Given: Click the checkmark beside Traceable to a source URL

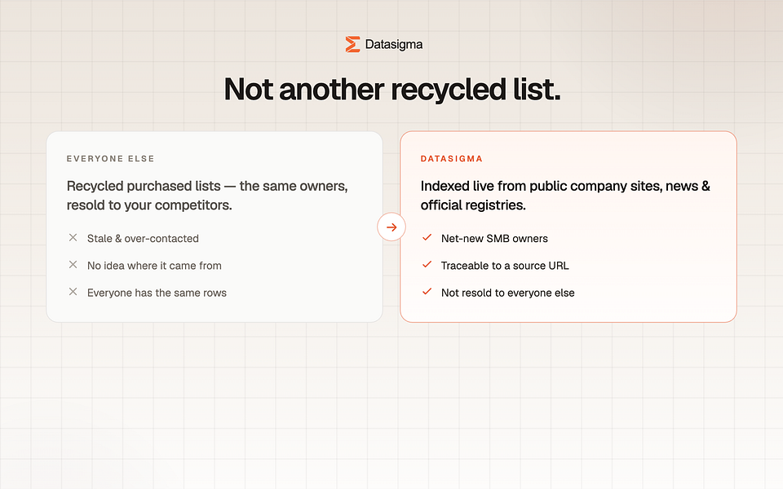Looking at the screenshot, I should (x=427, y=264).
